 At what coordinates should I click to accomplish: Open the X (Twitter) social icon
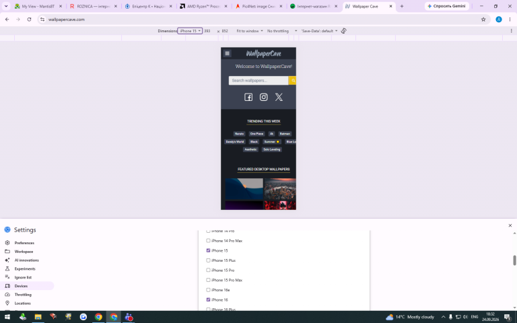click(x=279, y=97)
